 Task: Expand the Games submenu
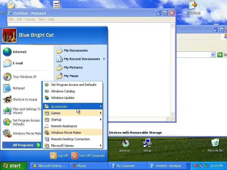pyautogui.click(x=73, y=113)
